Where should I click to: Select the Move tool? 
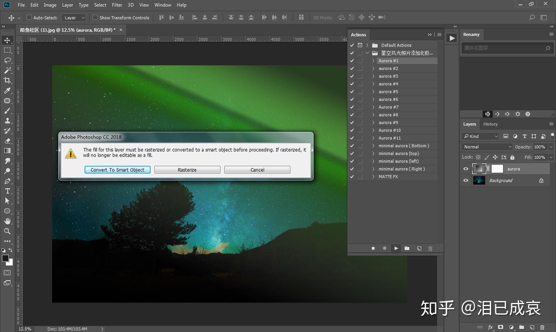7,40
